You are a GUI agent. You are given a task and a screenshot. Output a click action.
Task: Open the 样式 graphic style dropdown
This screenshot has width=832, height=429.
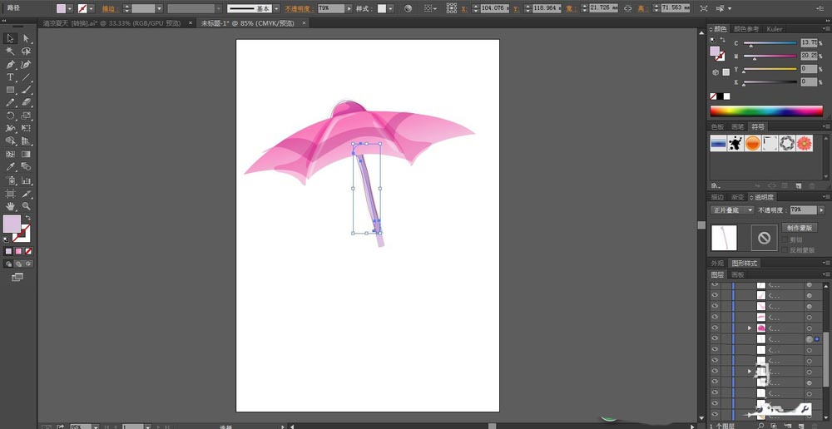[x=390, y=8]
